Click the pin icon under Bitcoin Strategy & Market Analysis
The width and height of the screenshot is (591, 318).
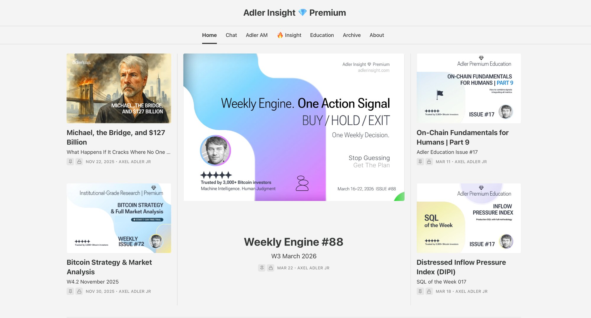[x=70, y=291]
